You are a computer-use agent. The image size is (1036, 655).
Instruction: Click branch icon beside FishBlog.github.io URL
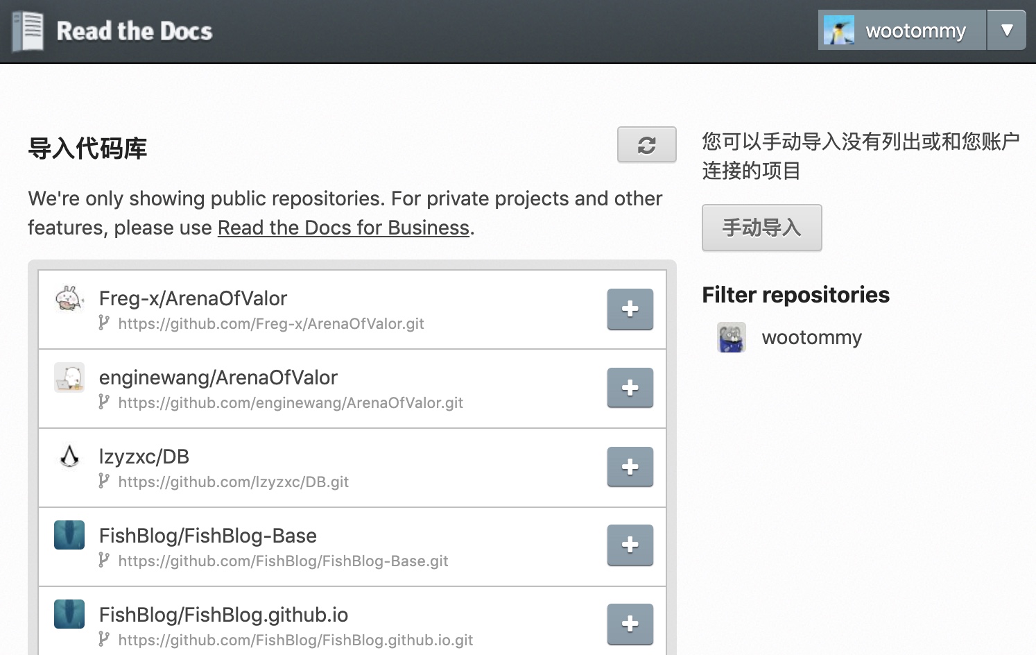pyautogui.click(x=104, y=639)
